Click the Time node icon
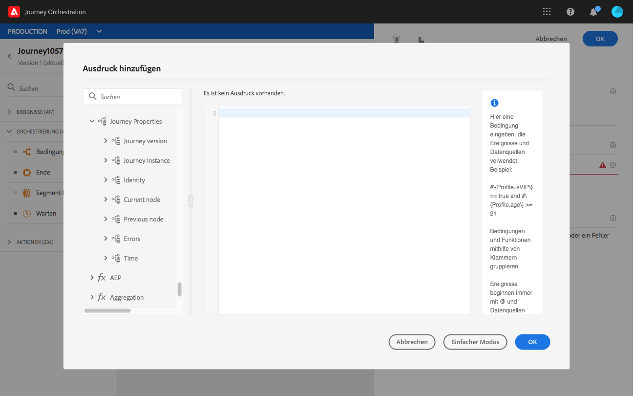The height and width of the screenshot is (396, 633). [x=116, y=258]
